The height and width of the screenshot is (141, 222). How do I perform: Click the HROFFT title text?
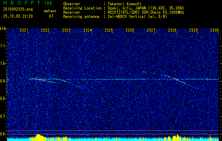pos(22,3)
